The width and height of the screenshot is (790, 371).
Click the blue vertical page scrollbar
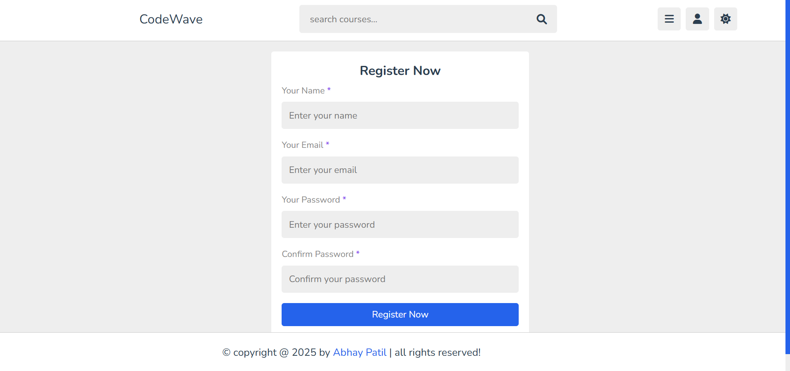tap(788, 177)
